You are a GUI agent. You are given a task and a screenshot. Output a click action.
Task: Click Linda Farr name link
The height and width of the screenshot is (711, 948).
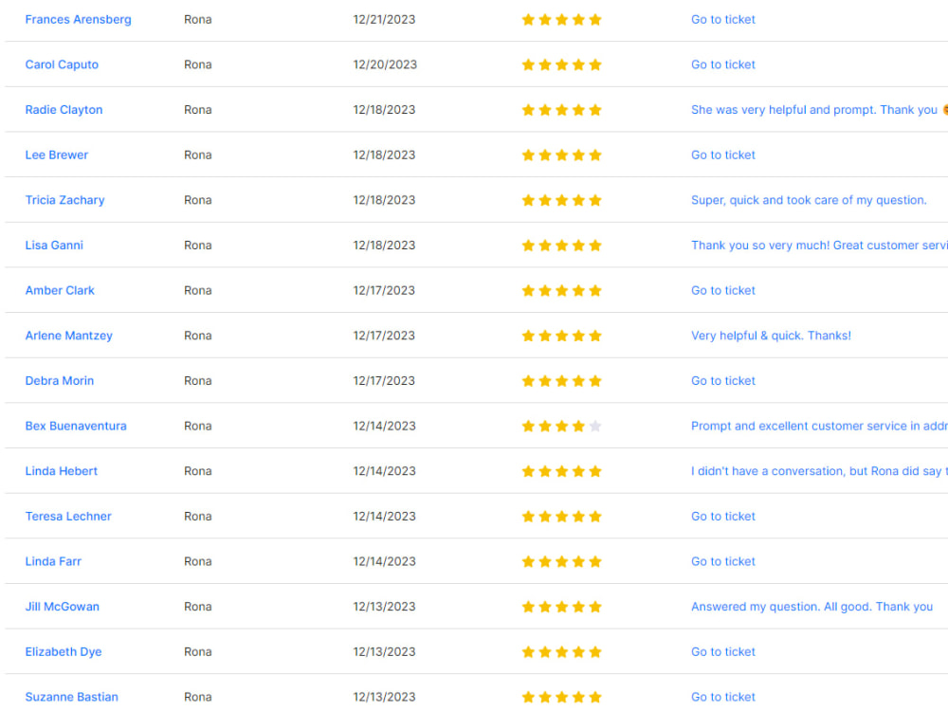point(53,561)
